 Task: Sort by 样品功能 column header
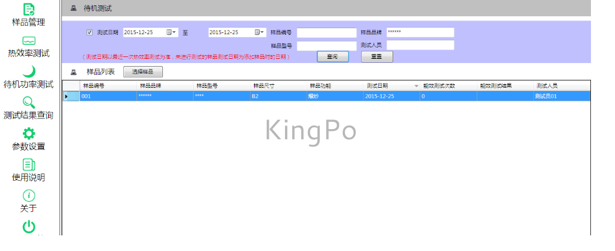point(335,86)
